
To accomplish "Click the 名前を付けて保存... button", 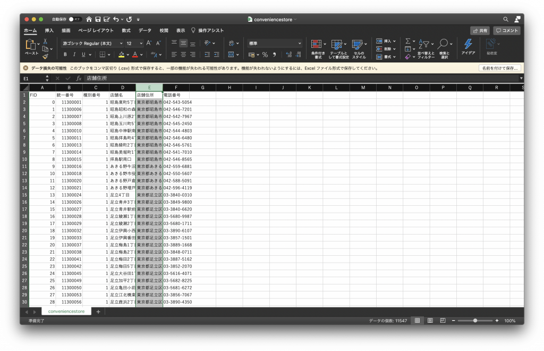I will point(499,68).
